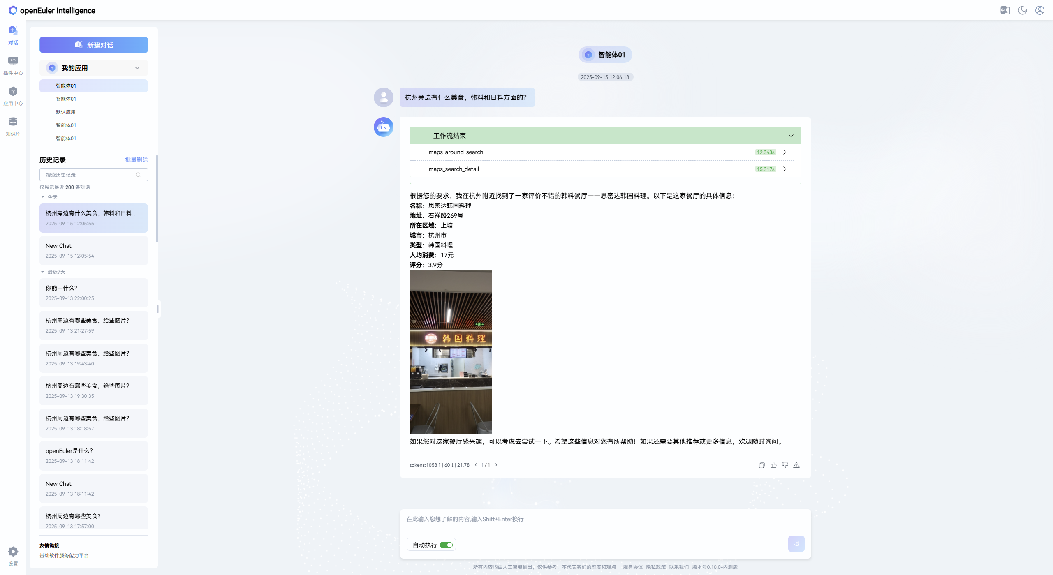
Task: Toggle 自动执行 off
Action: point(447,544)
